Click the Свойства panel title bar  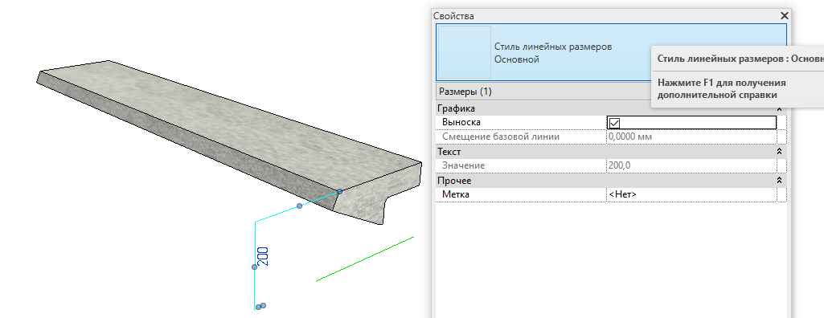point(605,16)
